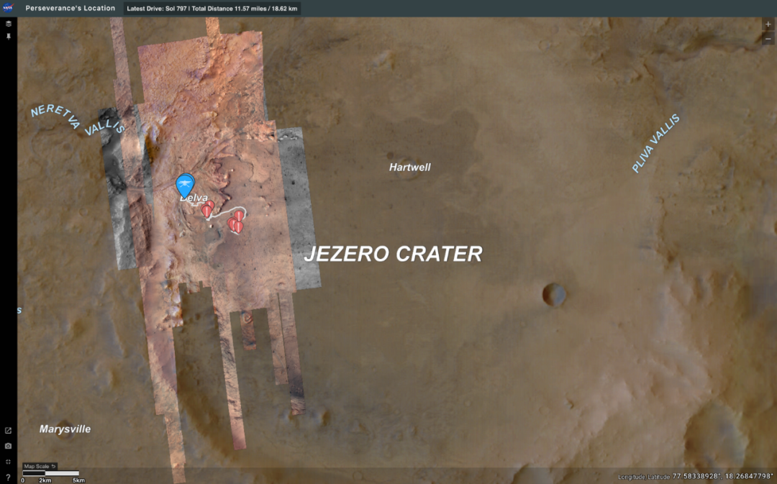Click the NASA logo in header

(8, 7)
